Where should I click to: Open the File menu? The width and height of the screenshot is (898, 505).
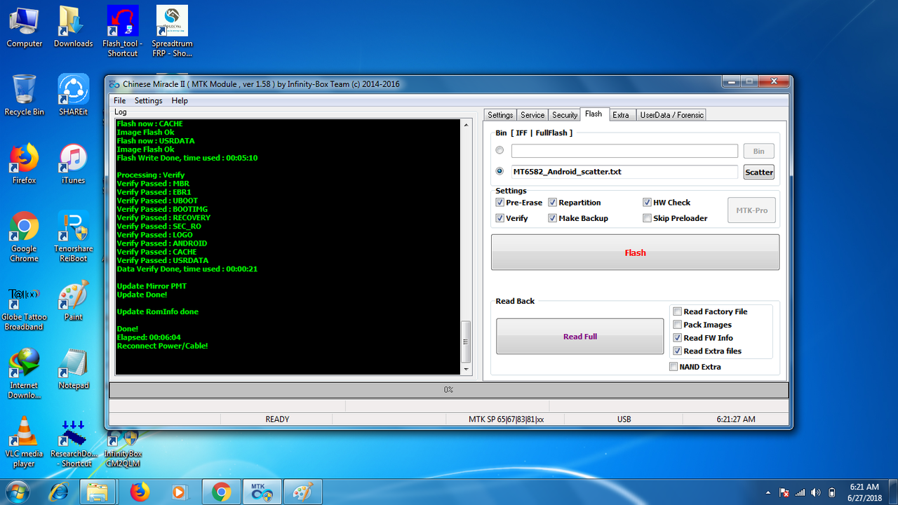119,101
